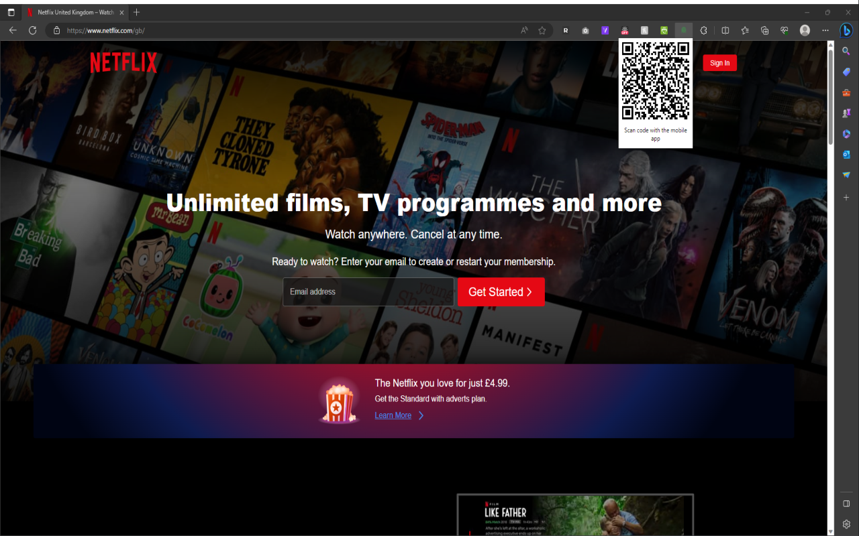
Task: Open a new browser tab
Action: coord(137,12)
